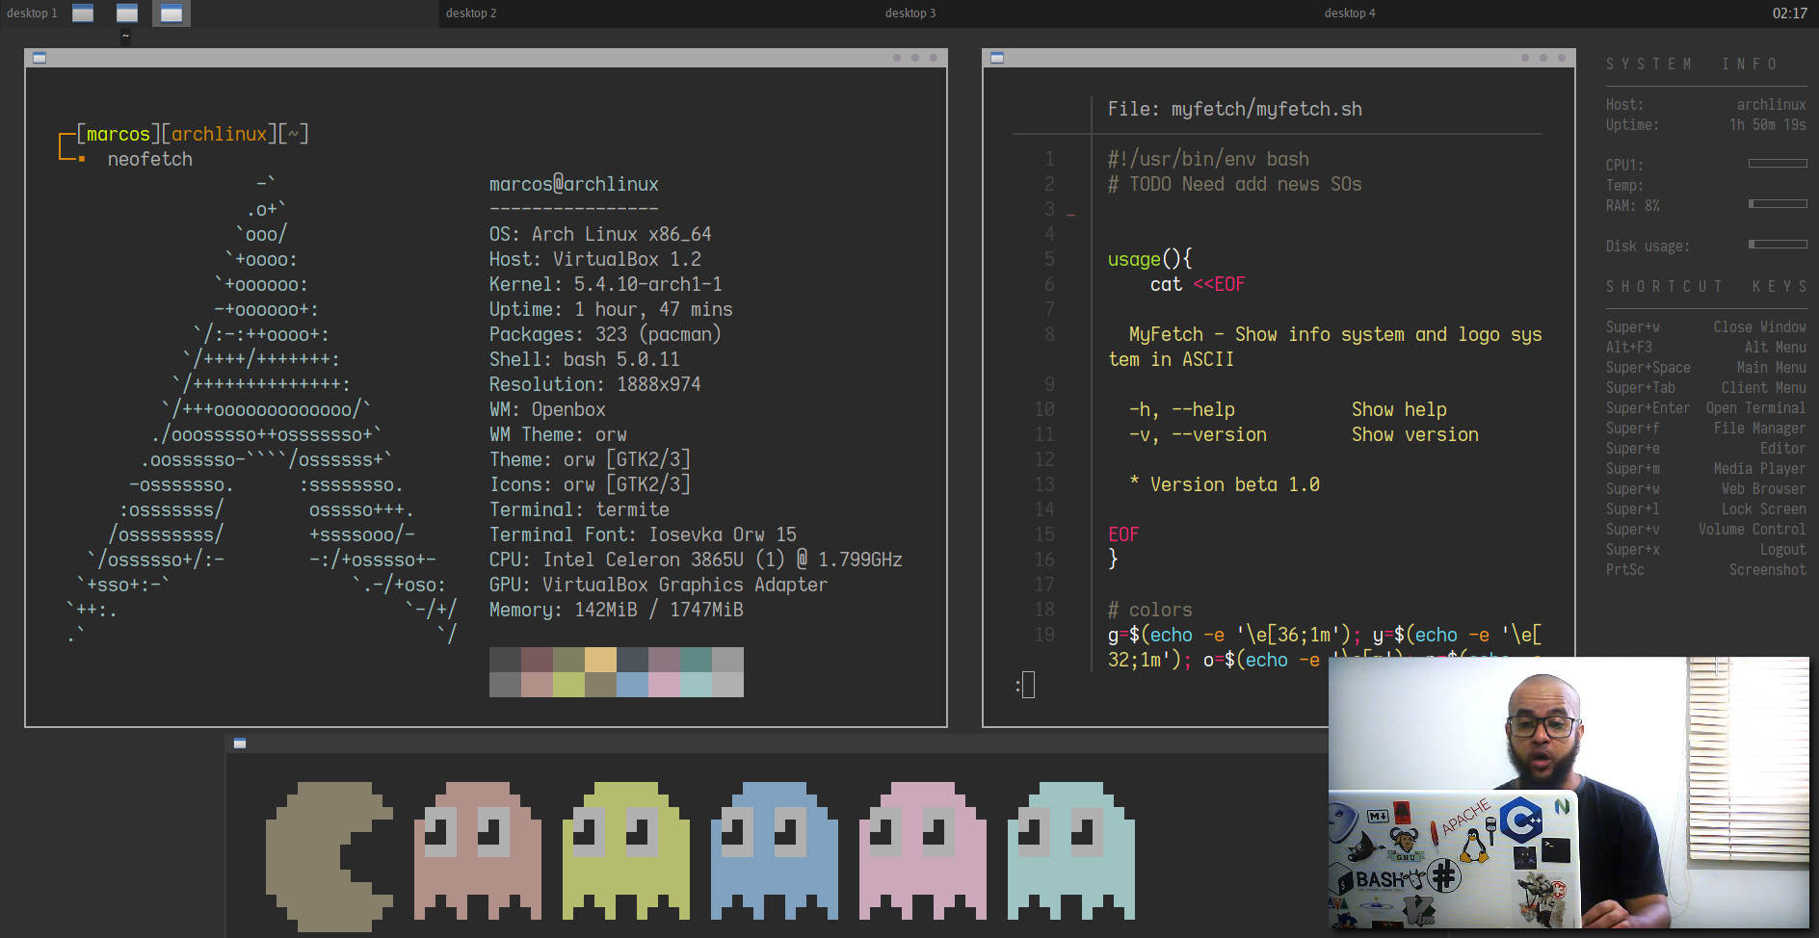Pick the light pink swatch in neofetch palette
Image resolution: width=1819 pixels, height=938 pixels.
click(664, 685)
